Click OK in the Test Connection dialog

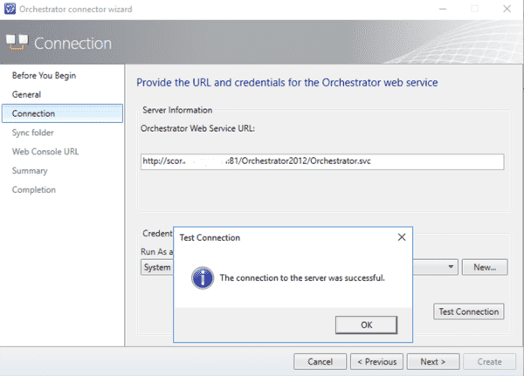pyautogui.click(x=366, y=325)
